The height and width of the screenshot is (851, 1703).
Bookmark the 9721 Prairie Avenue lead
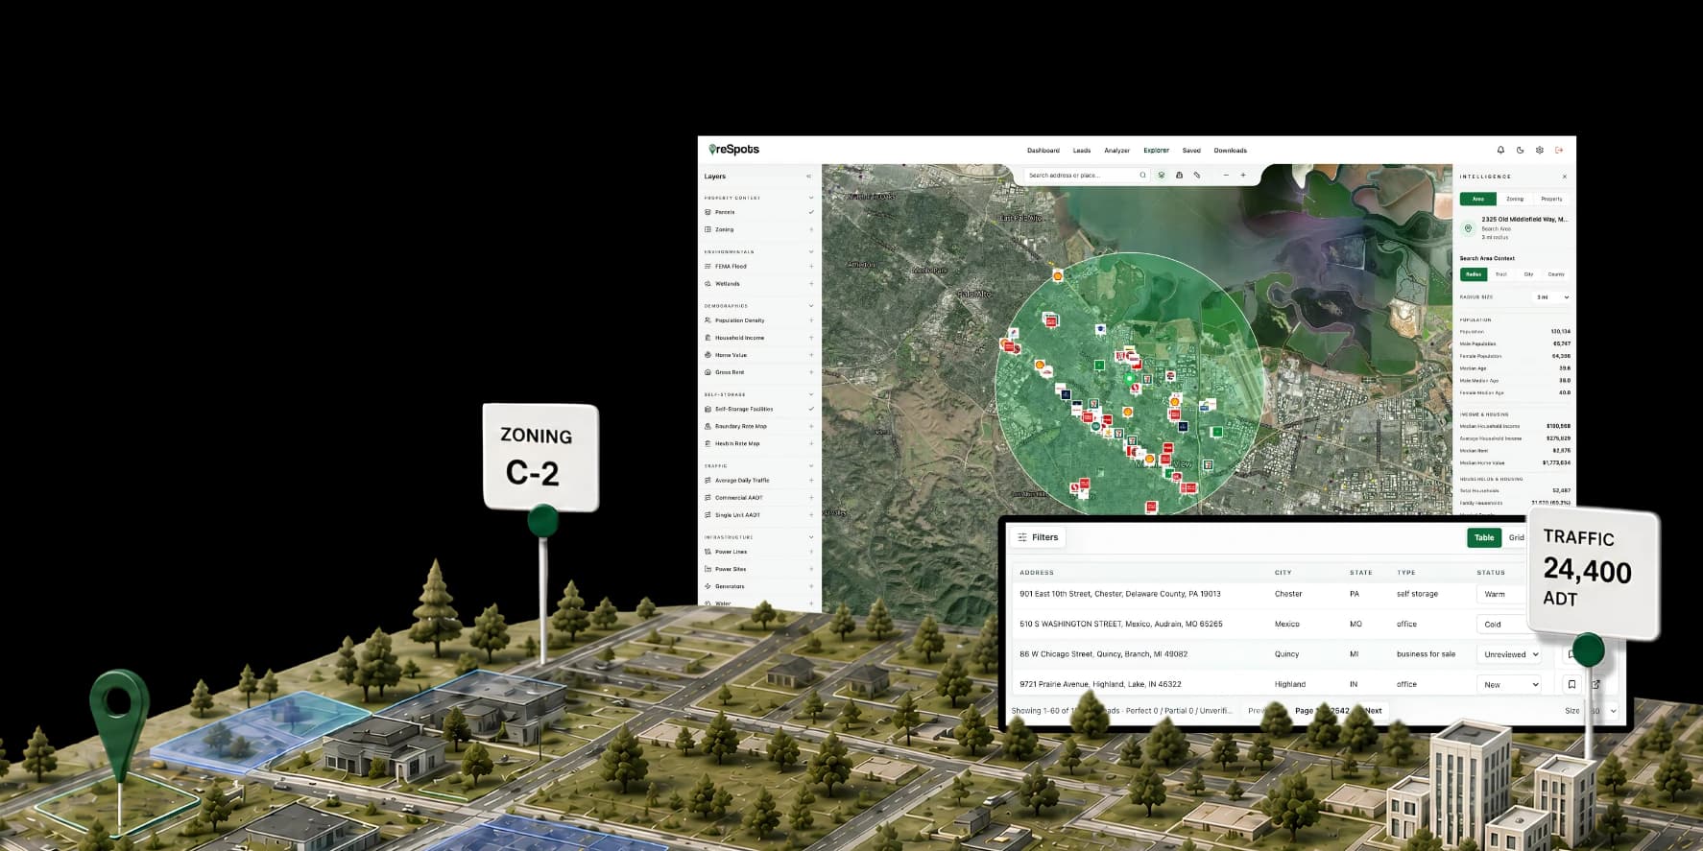(1571, 684)
